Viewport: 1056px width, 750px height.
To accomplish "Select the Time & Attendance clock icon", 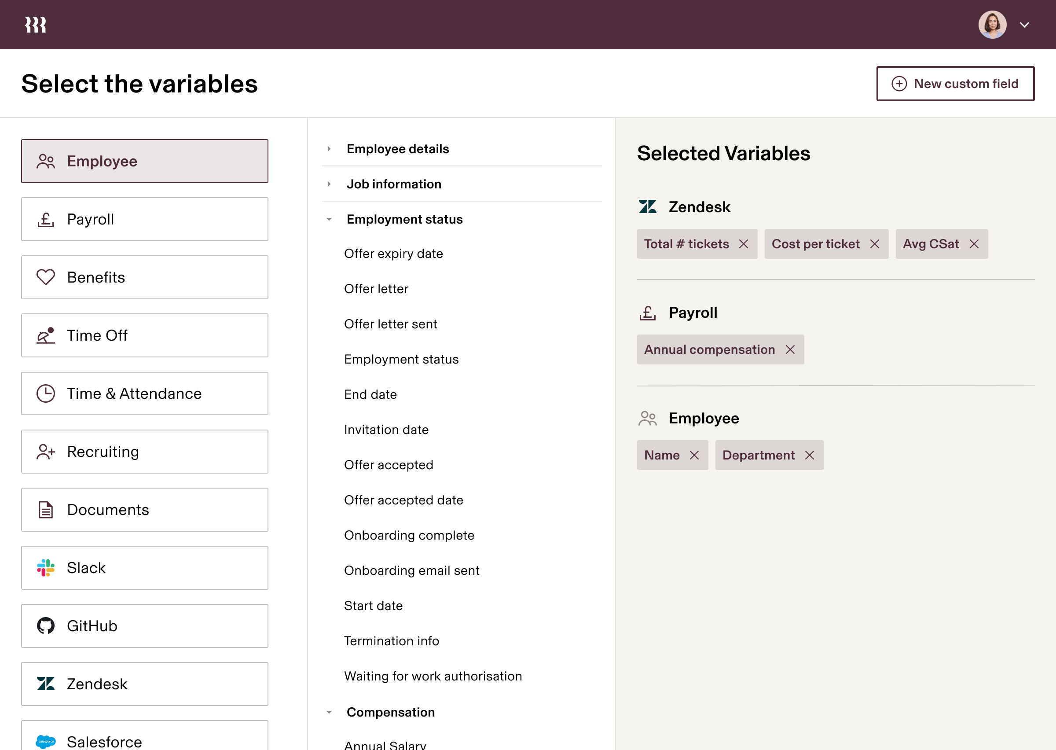I will coord(45,393).
